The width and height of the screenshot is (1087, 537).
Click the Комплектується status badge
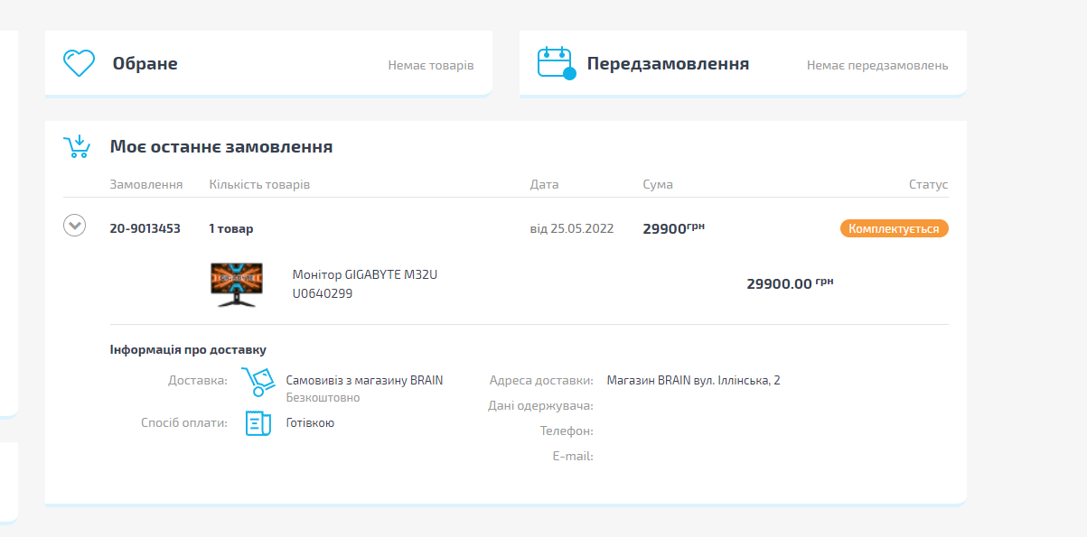[894, 228]
